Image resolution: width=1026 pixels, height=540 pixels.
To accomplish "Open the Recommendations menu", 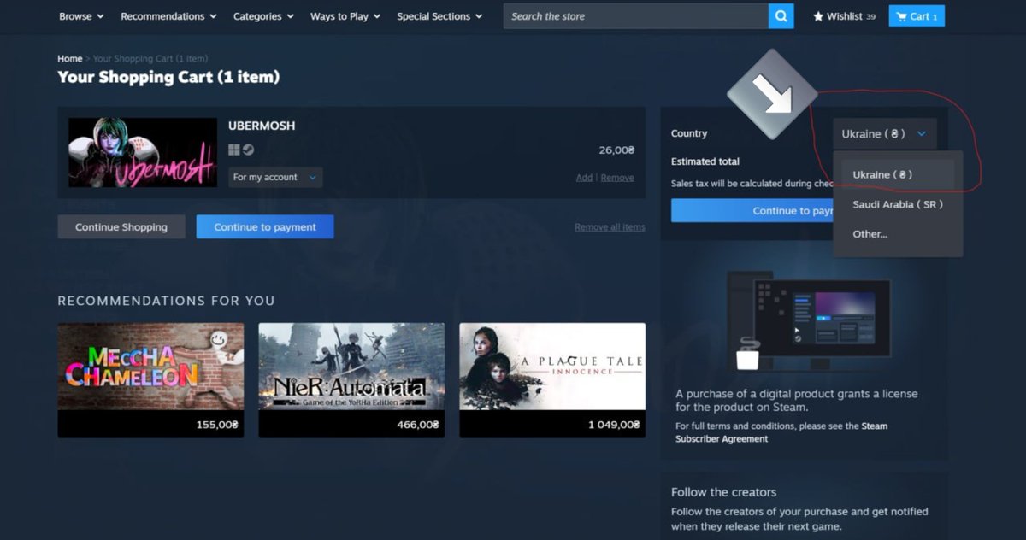I will pos(168,16).
